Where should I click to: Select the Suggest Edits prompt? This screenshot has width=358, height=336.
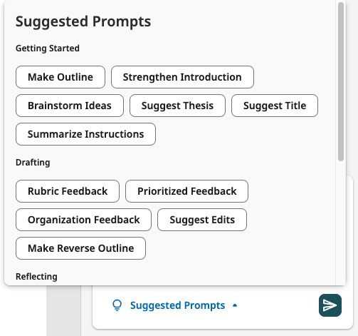pos(202,220)
